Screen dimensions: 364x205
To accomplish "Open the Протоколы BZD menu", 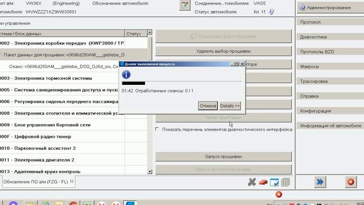I will 330,52.
